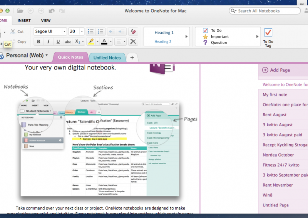The width and height of the screenshot is (308, 218).
Task: Select the Question tag
Action: 215,43
